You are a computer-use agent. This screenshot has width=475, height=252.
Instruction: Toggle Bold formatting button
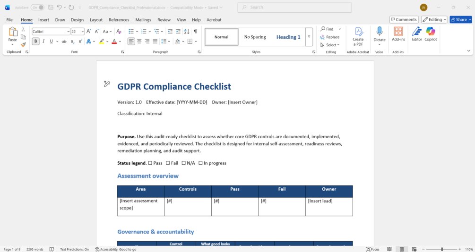coord(35,41)
